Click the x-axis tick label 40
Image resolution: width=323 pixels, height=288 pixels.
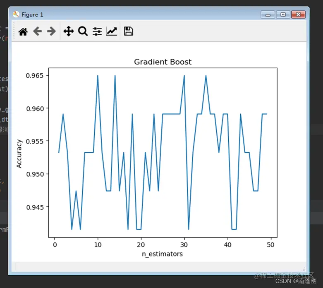pyautogui.click(x=227, y=245)
